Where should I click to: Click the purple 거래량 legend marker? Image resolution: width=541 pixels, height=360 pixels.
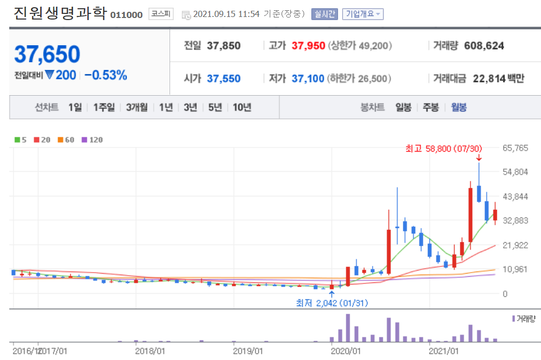point(514,318)
